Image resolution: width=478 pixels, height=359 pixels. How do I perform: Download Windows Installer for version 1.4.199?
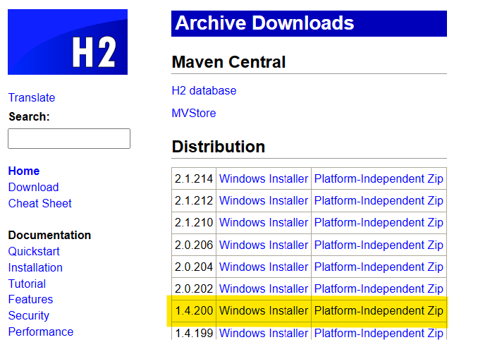264,333
